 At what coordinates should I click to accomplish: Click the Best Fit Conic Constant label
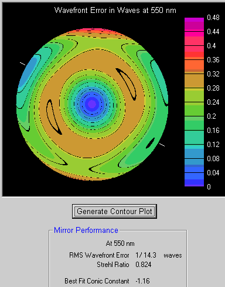(97, 281)
